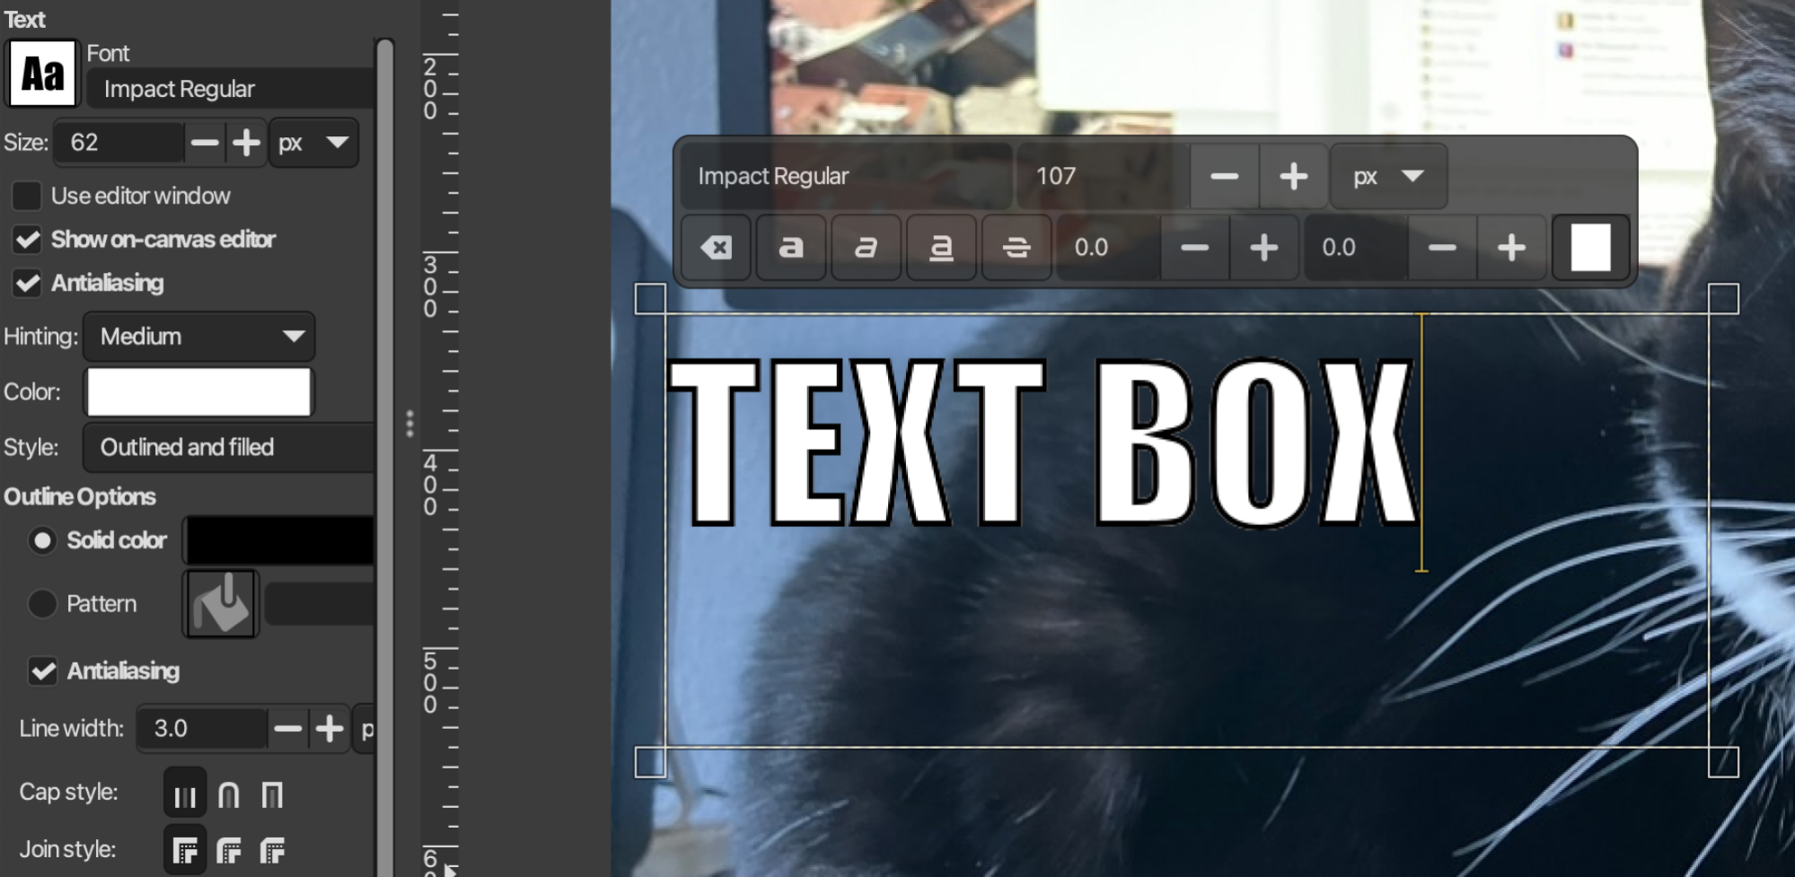Select square cap style icon
Screen dimensions: 1795x877
point(272,795)
